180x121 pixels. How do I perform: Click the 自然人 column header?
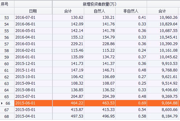[99, 11]
